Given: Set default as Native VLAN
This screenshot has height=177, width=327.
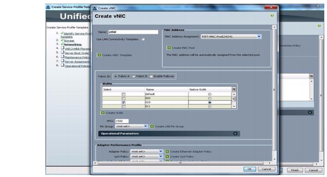Looking at the screenshot, I should (x=210, y=94).
